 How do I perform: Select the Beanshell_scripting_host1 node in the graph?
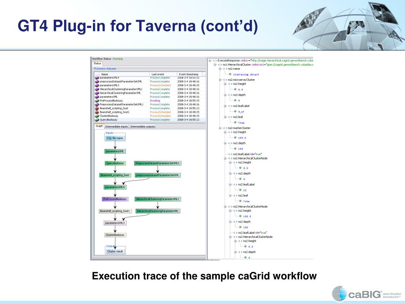(115, 211)
